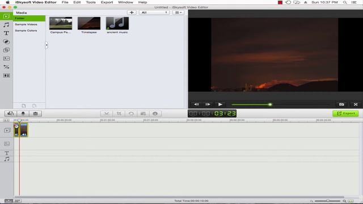Viewport: 363px width, 204px height.
Task: Switch to timeline view mode button
Action: pos(9,201)
